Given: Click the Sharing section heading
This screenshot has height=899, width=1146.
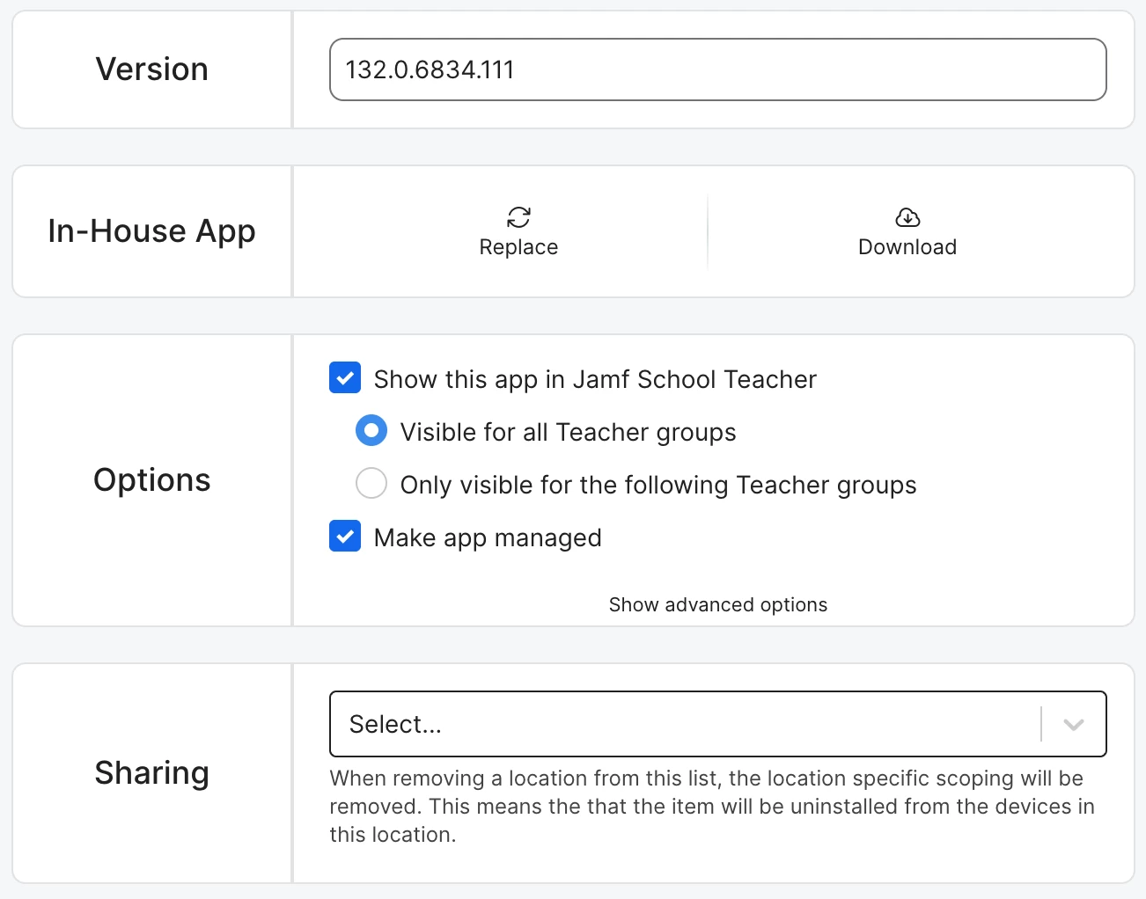Looking at the screenshot, I should pos(152,773).
